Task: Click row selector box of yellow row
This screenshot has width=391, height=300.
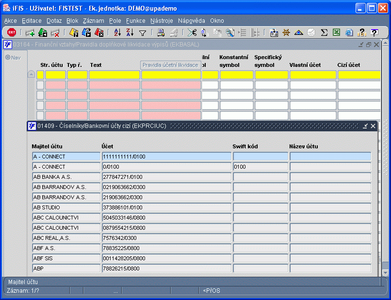Action: coord(40,75)
